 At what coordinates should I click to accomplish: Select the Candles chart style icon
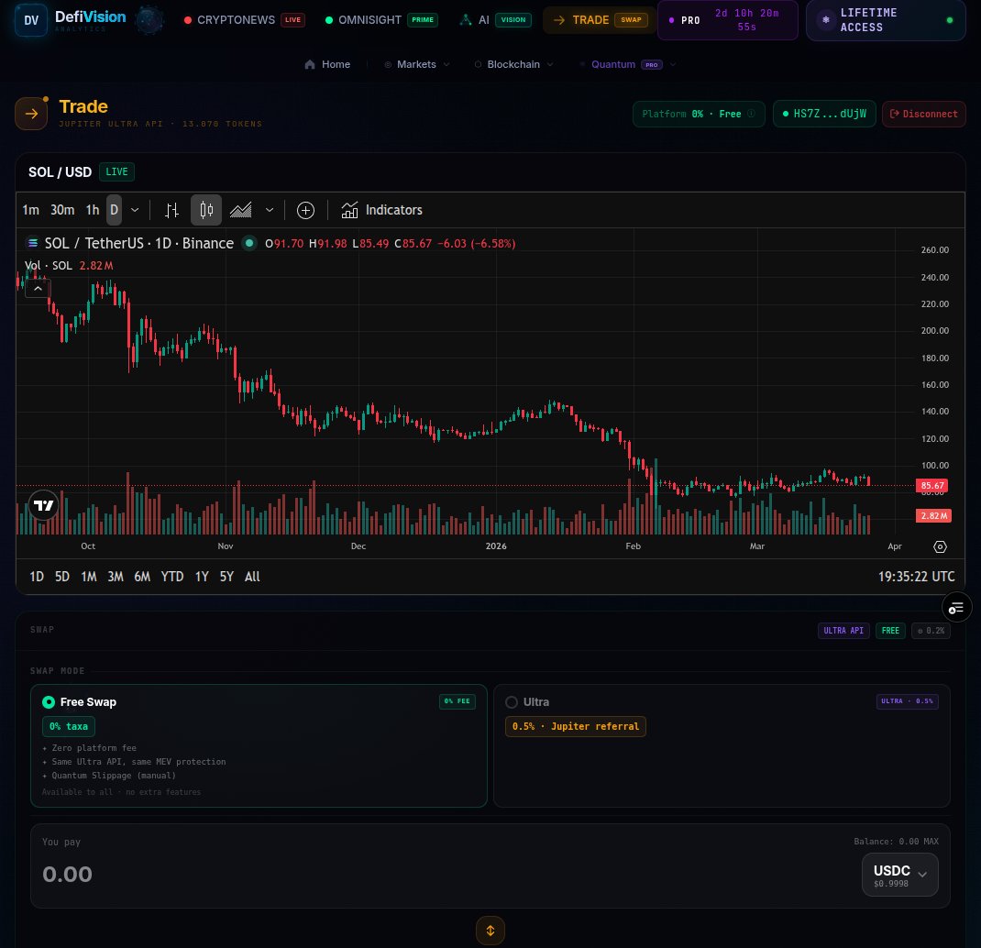[x=206, y=210]
